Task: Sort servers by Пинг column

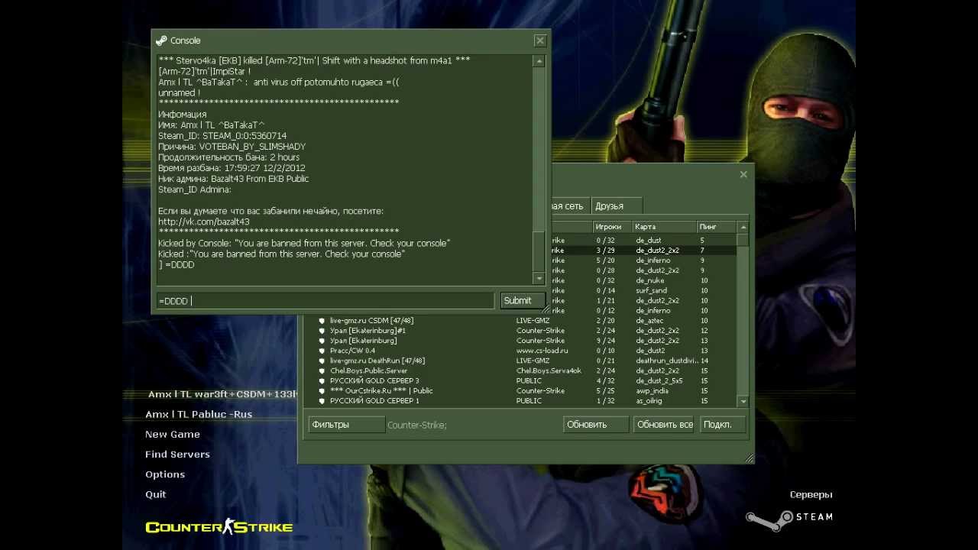Action: 716,227
